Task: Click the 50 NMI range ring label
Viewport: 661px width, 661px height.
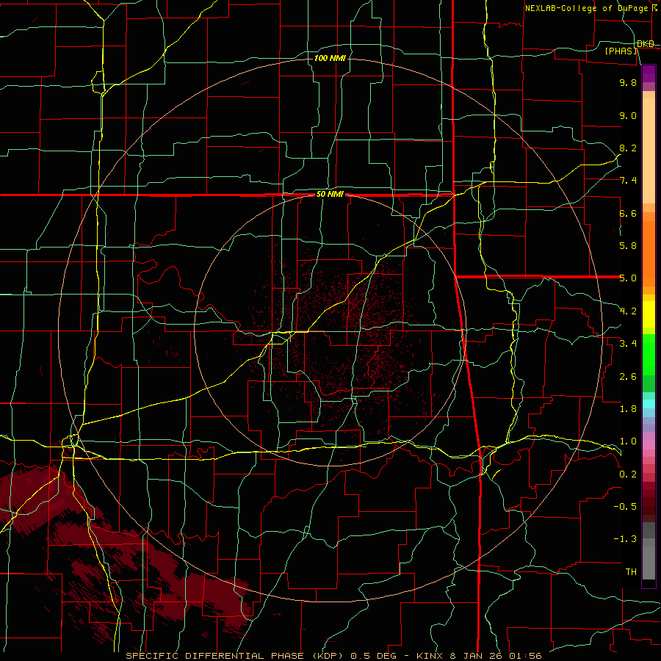Action: click(330, 195)
